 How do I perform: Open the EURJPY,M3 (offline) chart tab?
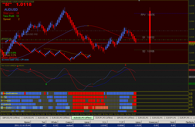point(104,118)
